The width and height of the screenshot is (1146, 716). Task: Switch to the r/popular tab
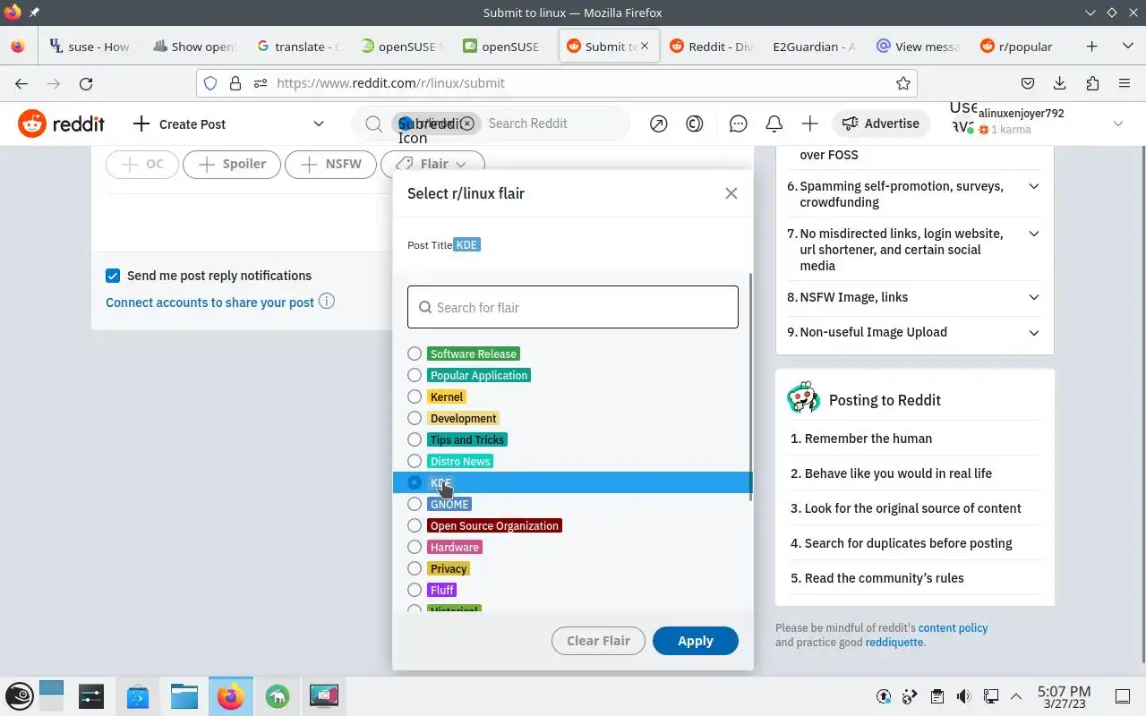1020,47
